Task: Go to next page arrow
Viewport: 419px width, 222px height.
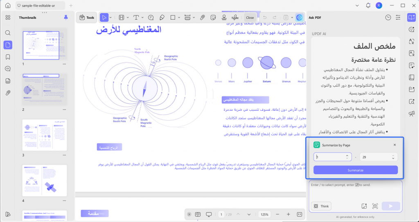Action: click(249, 214)
